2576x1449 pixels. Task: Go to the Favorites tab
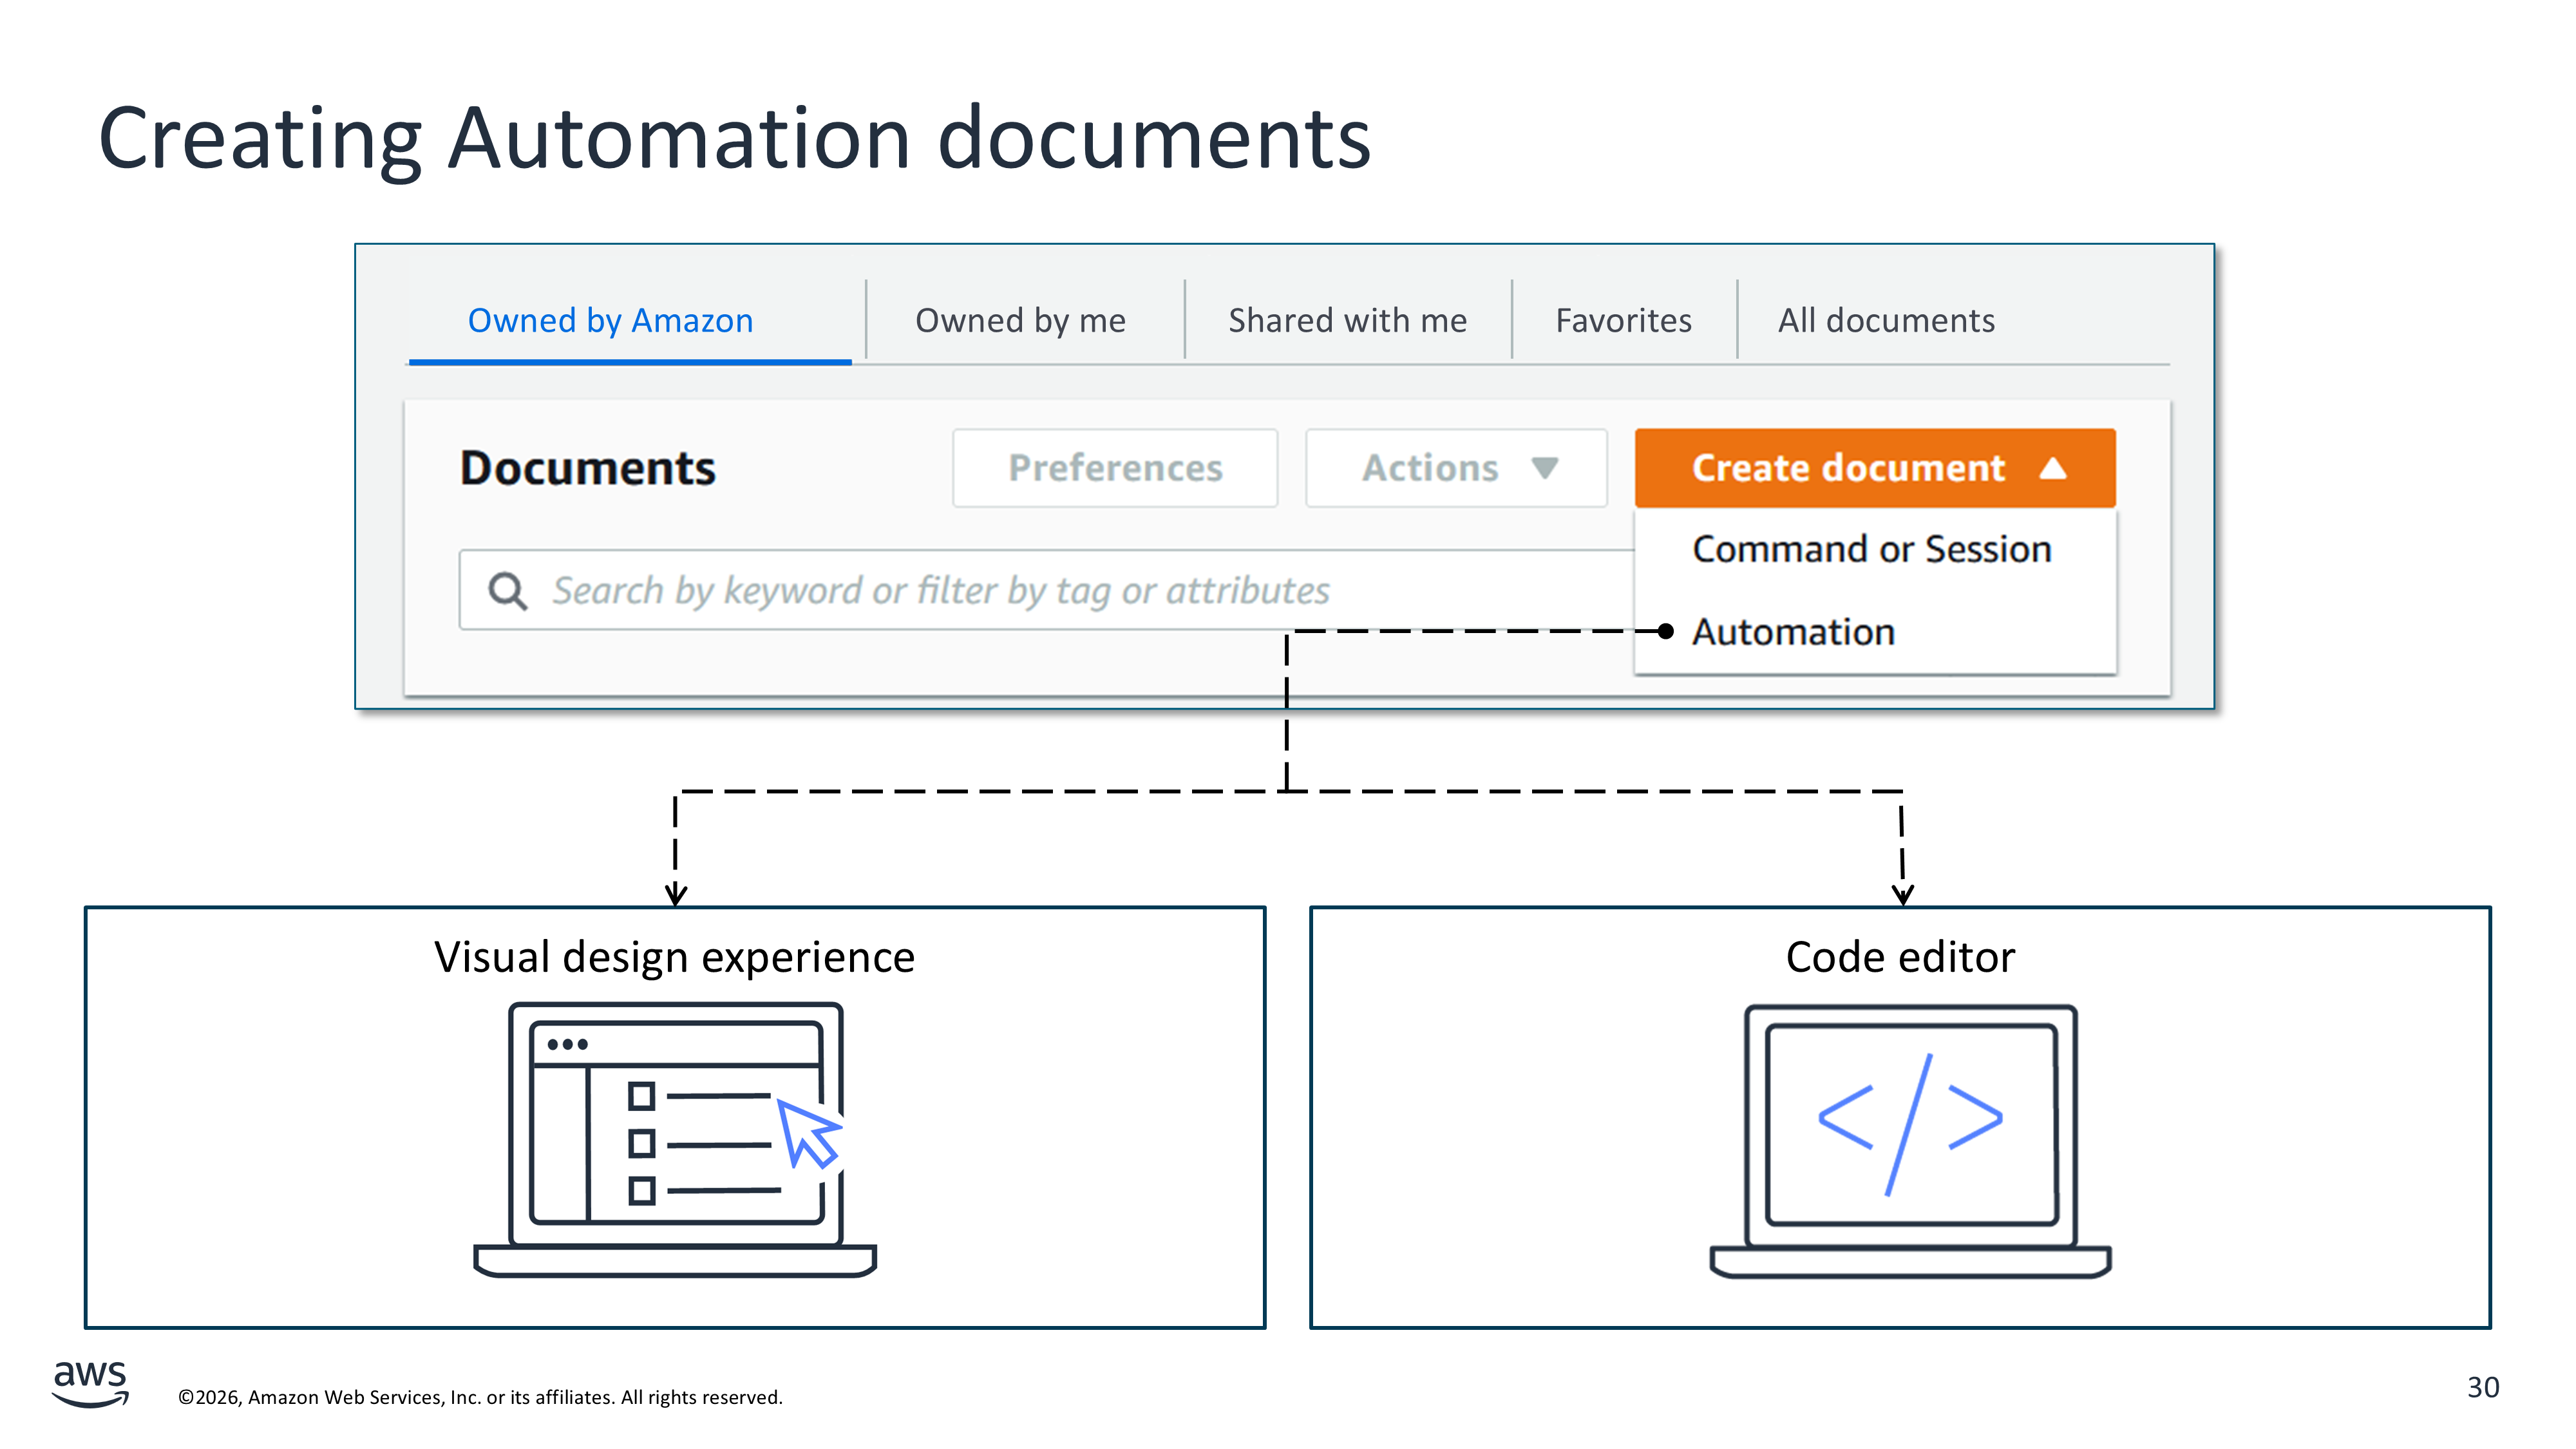click(x=1623, y=321)
